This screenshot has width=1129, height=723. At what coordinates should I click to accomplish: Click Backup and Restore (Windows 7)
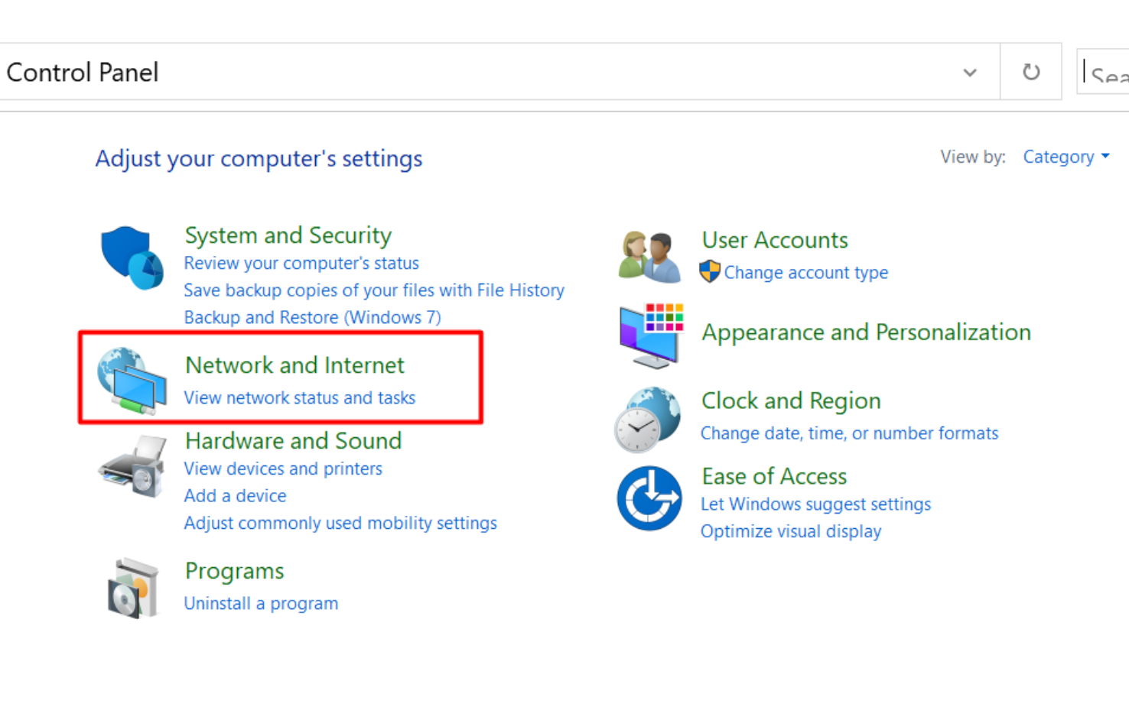click(312, 316)
